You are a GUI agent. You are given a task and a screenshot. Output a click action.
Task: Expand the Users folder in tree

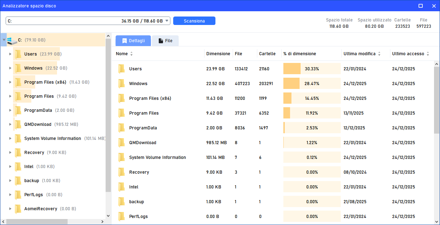tap(10, 54)
